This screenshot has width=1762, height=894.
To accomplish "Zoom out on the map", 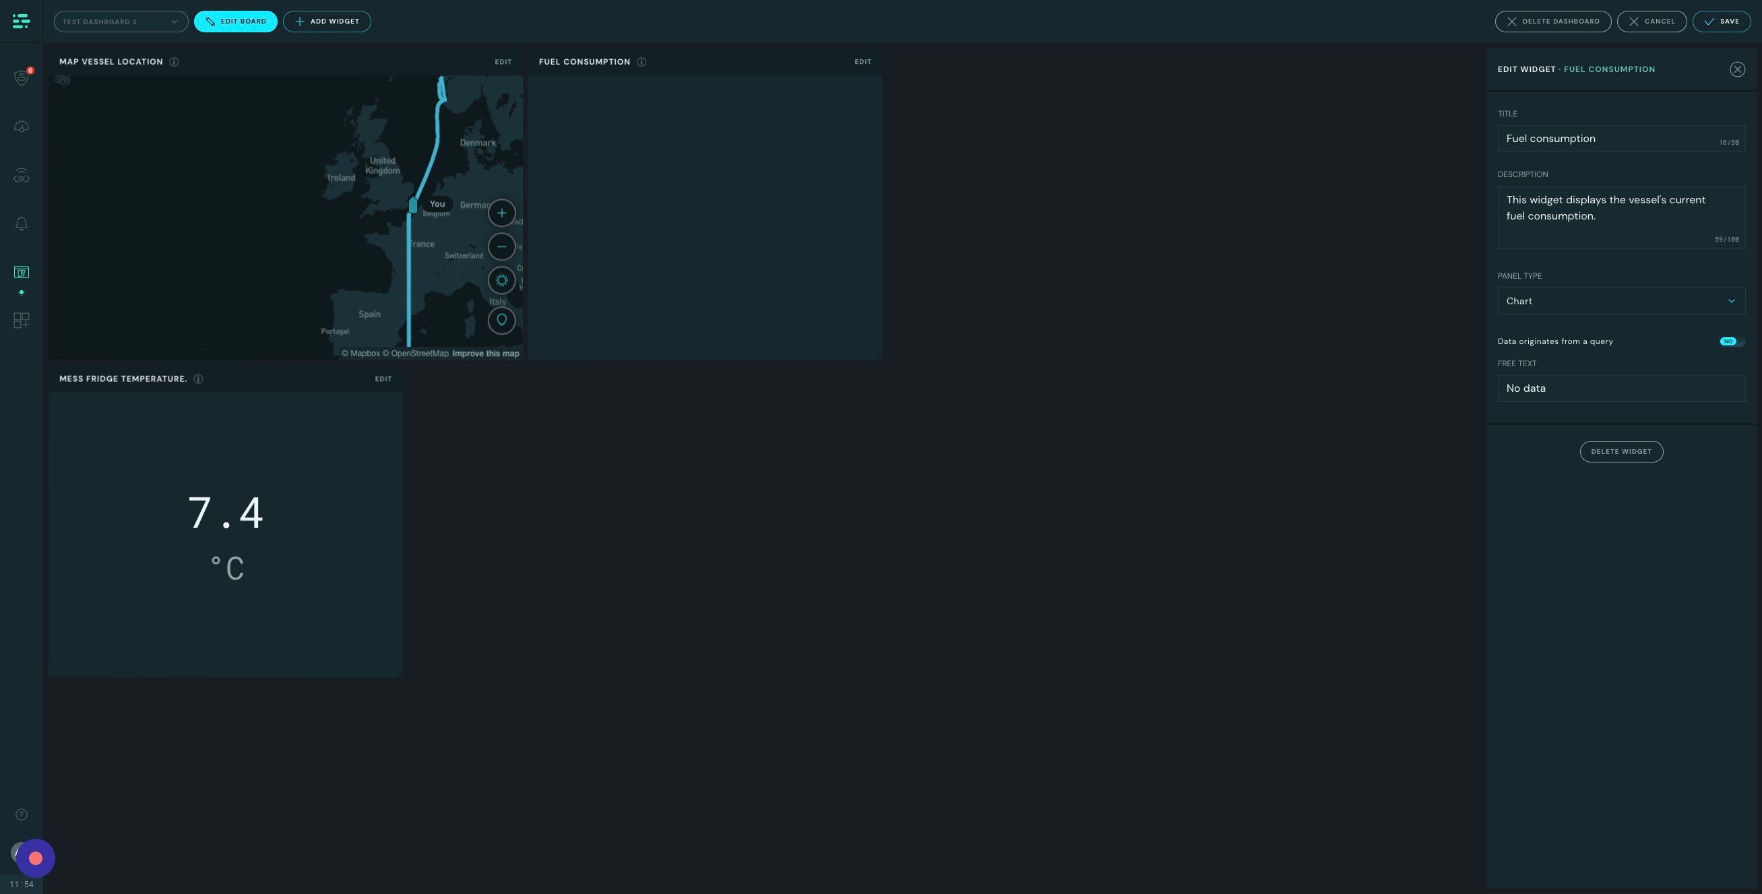I will pyautogui.click(x=501, y=246).
